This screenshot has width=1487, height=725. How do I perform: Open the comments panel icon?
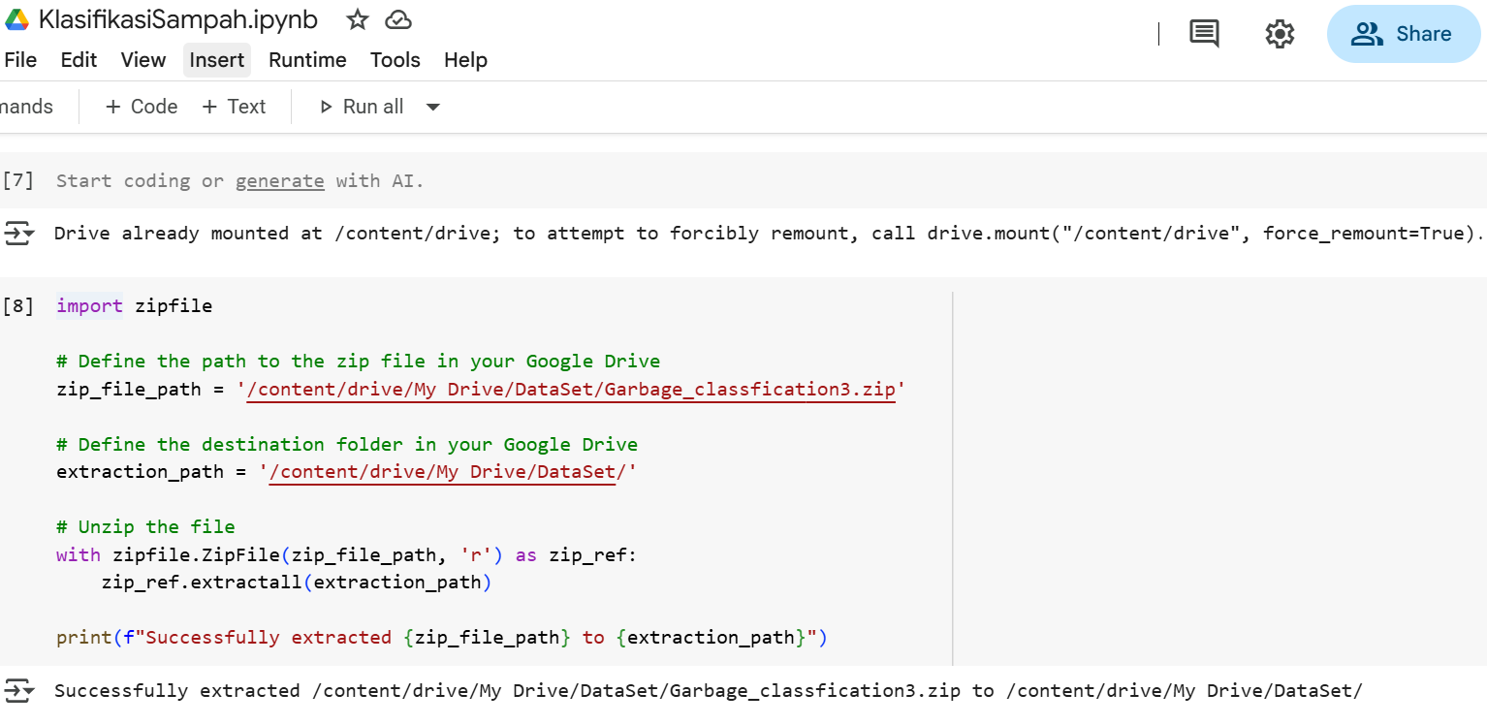pos(1204,34)
